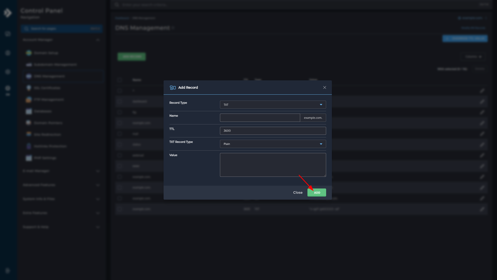Screen dimensions: 497x280
Task: Expand the E-mail Manager sidebar section
Action: coord(62,171)
